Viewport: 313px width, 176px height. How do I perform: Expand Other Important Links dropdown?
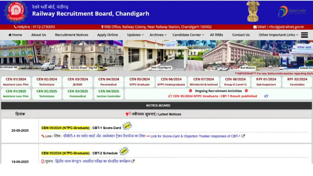click(278, 35)
